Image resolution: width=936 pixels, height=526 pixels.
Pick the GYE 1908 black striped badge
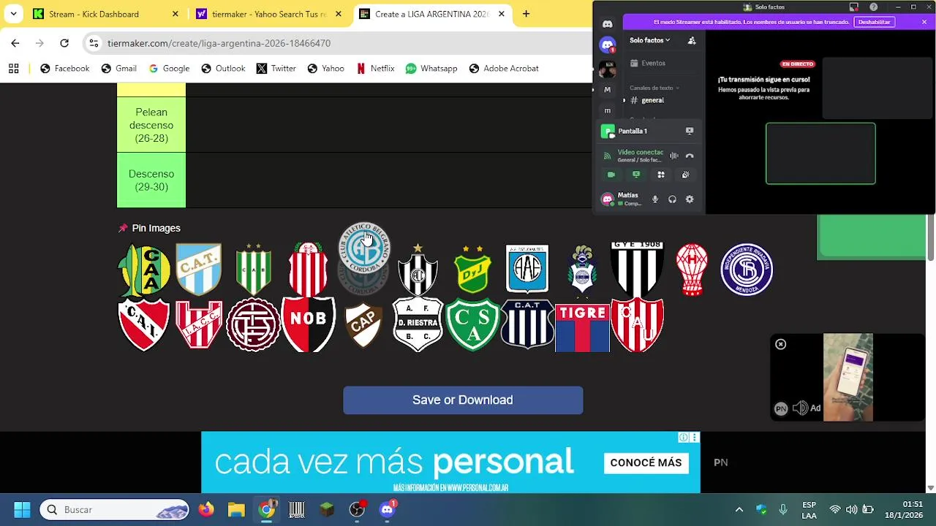pyautogui.click(x=637, y=270)
